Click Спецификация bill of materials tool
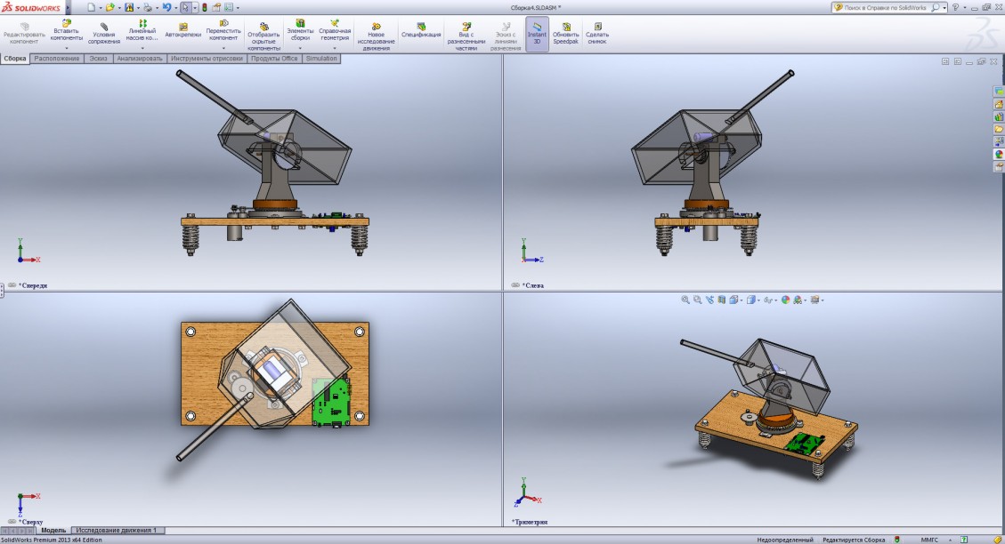Image resolution: width=1005 pixels, height=544 pixels. pos(421,30)
